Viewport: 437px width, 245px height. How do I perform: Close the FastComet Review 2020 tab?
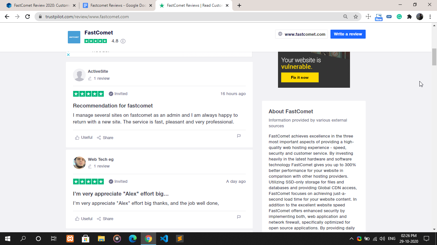click(x=74, y=5)
